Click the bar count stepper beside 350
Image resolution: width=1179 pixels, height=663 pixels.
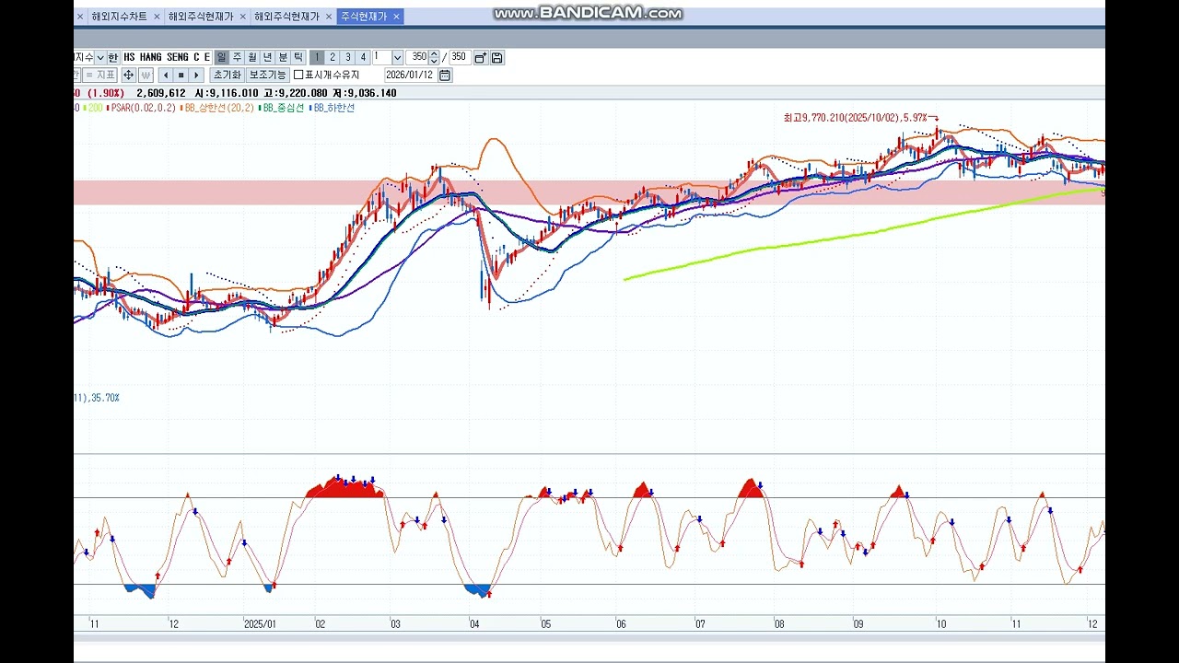pos(434,57)
